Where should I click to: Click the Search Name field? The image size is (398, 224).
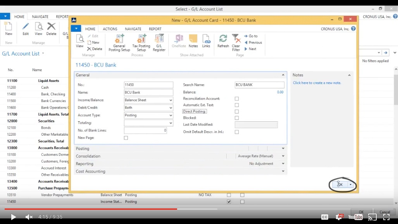[x=259, y=85]
